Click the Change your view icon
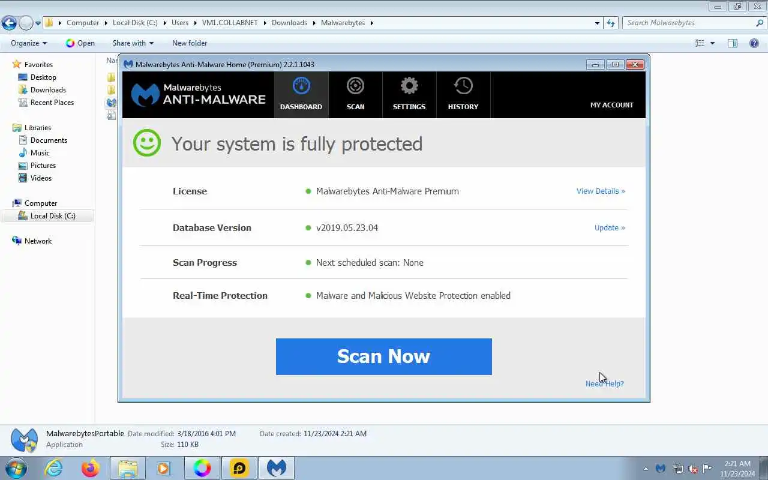The height and width of the screenshot is (480, 768). point(700,43)
